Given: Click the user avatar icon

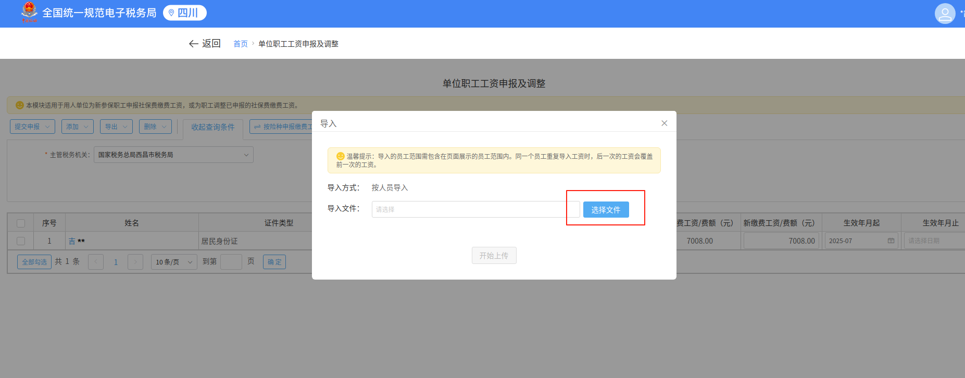Looking at the screenshot, I should [945, 14].
